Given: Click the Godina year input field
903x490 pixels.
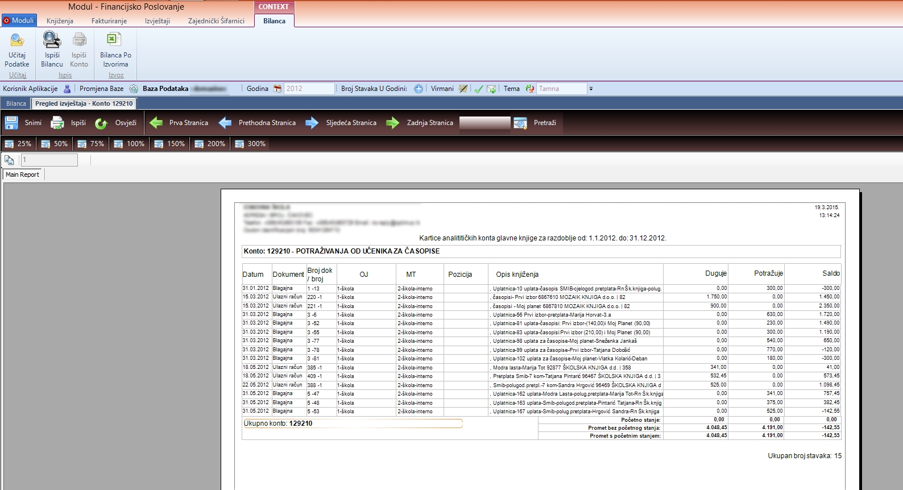Looking at the screenshot, I should pyautogui.click(x=309, y=89).
